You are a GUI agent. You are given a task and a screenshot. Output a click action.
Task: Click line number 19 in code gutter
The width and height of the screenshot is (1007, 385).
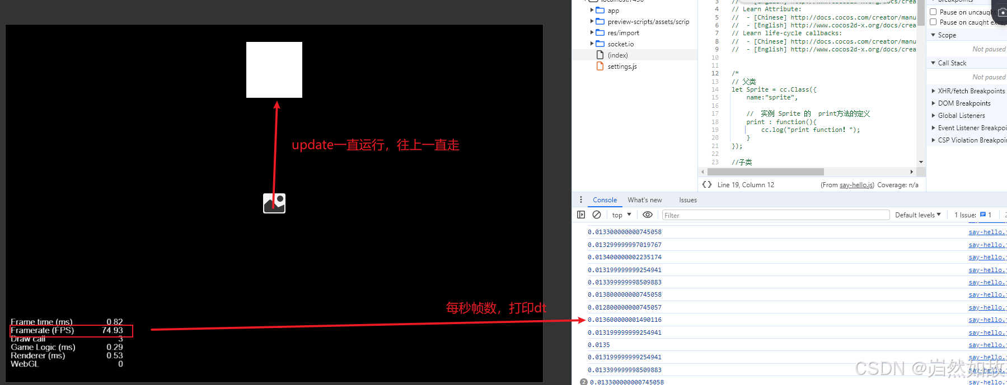click(x=715, y=130)
